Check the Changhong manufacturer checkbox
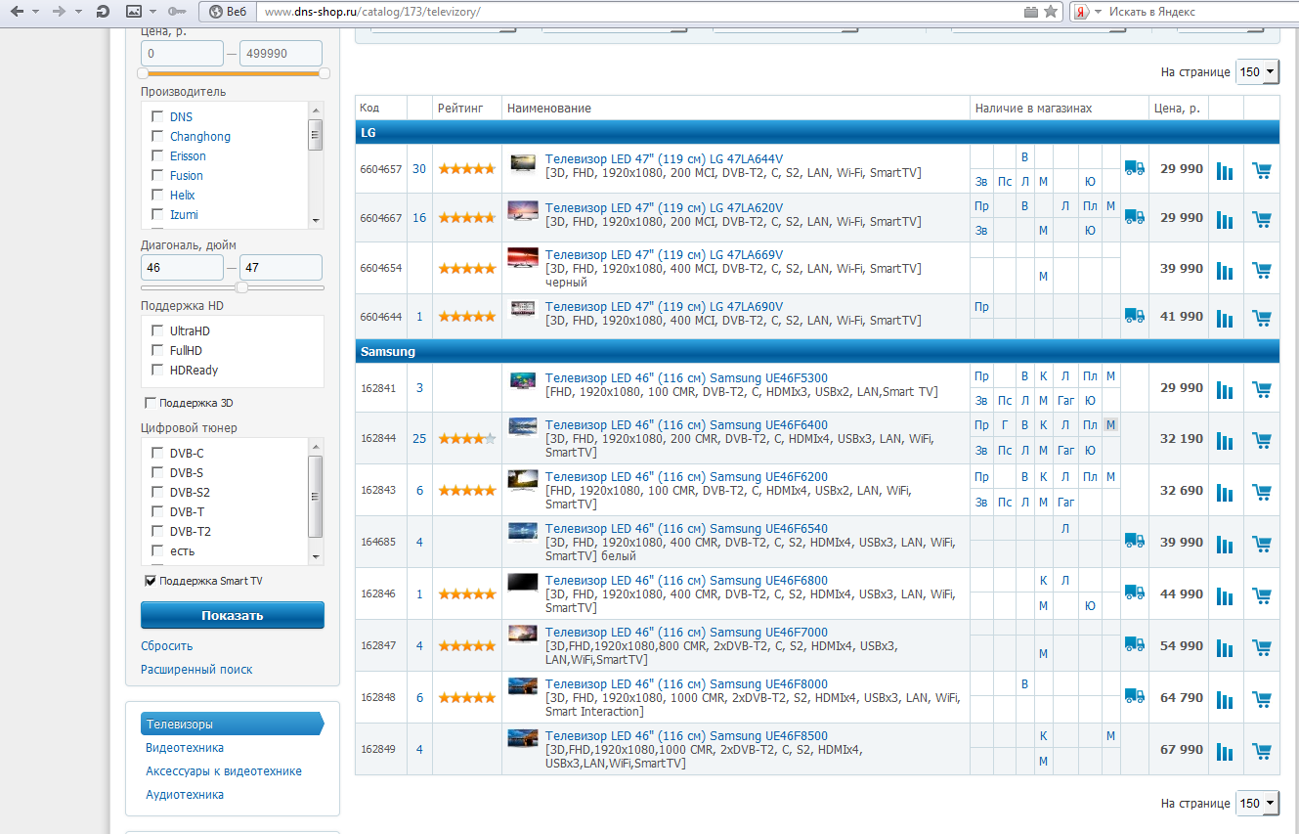Image resolution: width=1299 pixels, height=834 pixels. (156, 136)
